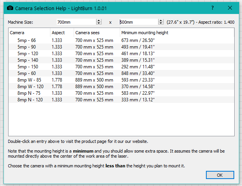Select the 5mp - 140 camera row
This screenshot has width=242, height=186.
click(x=121, y=60)
